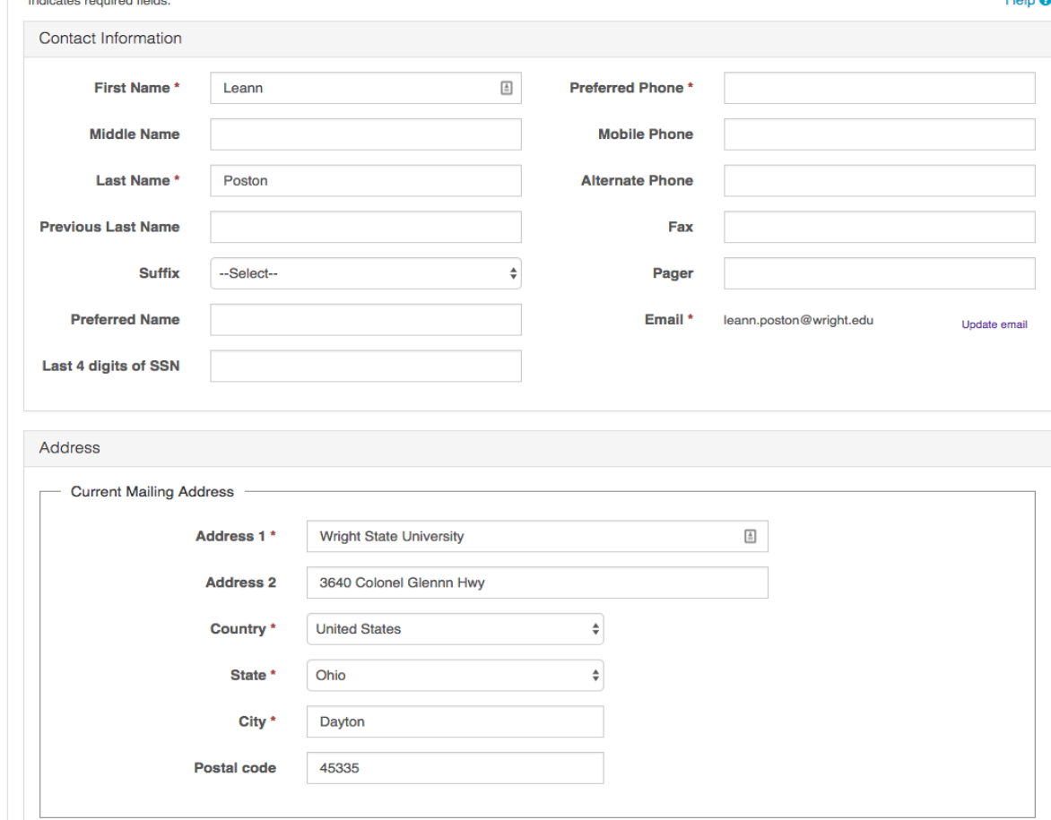Open the State dropdown showing Ohio
This screenshot has width=1051, height=820.
click(456, 676)
